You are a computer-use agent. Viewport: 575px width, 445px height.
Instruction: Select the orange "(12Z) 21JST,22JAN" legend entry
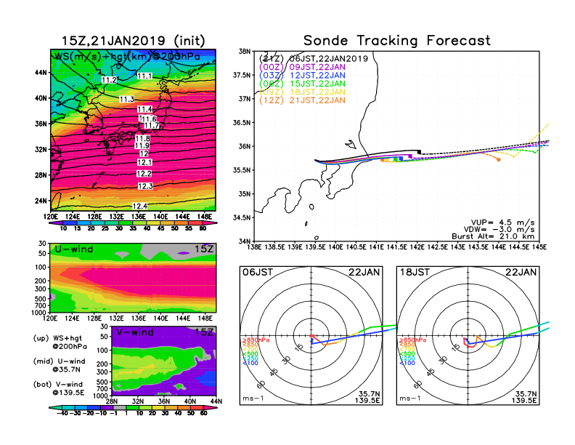302,100
